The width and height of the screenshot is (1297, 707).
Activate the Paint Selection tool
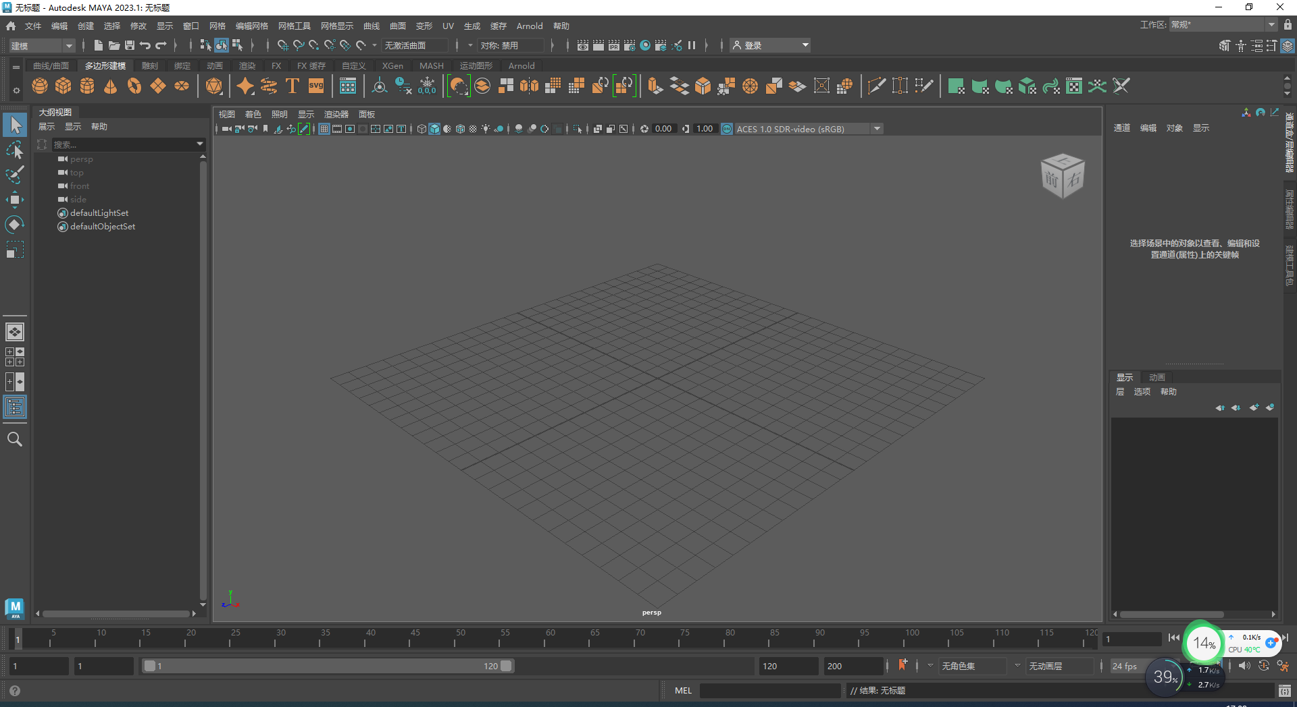click(x=14, y=174)
